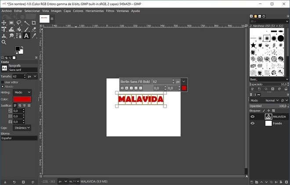The width and height of the screenshot is (290, 185).
Task: Open brush as image icon
Action: coord(286,89)
